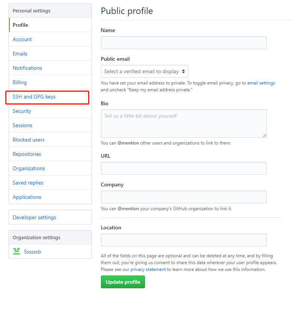
Task: Open Applications settings
Action: [x=27, y=197]
